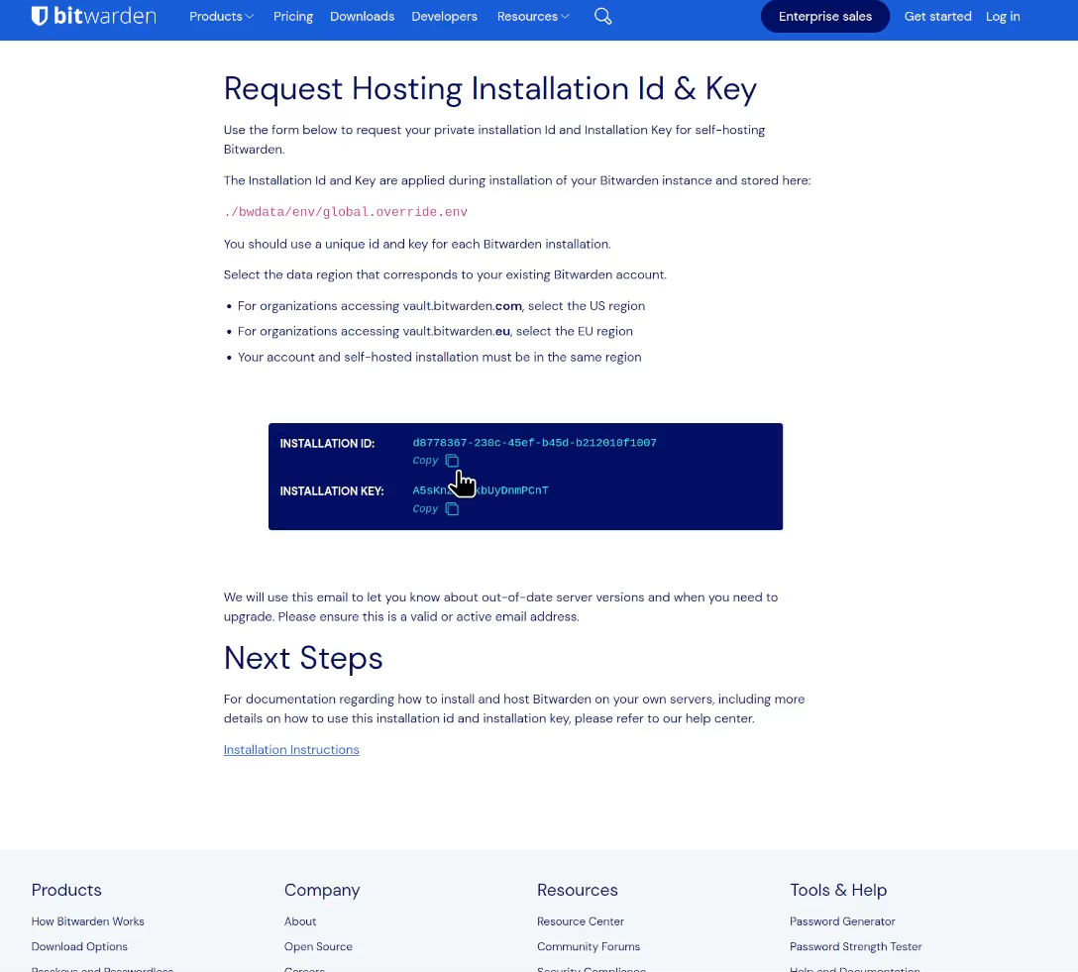The width and height of the screenshot is (1078, 972).
Task: Open the Downloads menu item
Action: 363,16
